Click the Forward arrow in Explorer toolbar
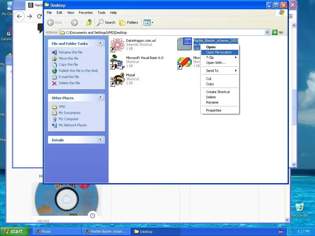 (x=74, y=22)
